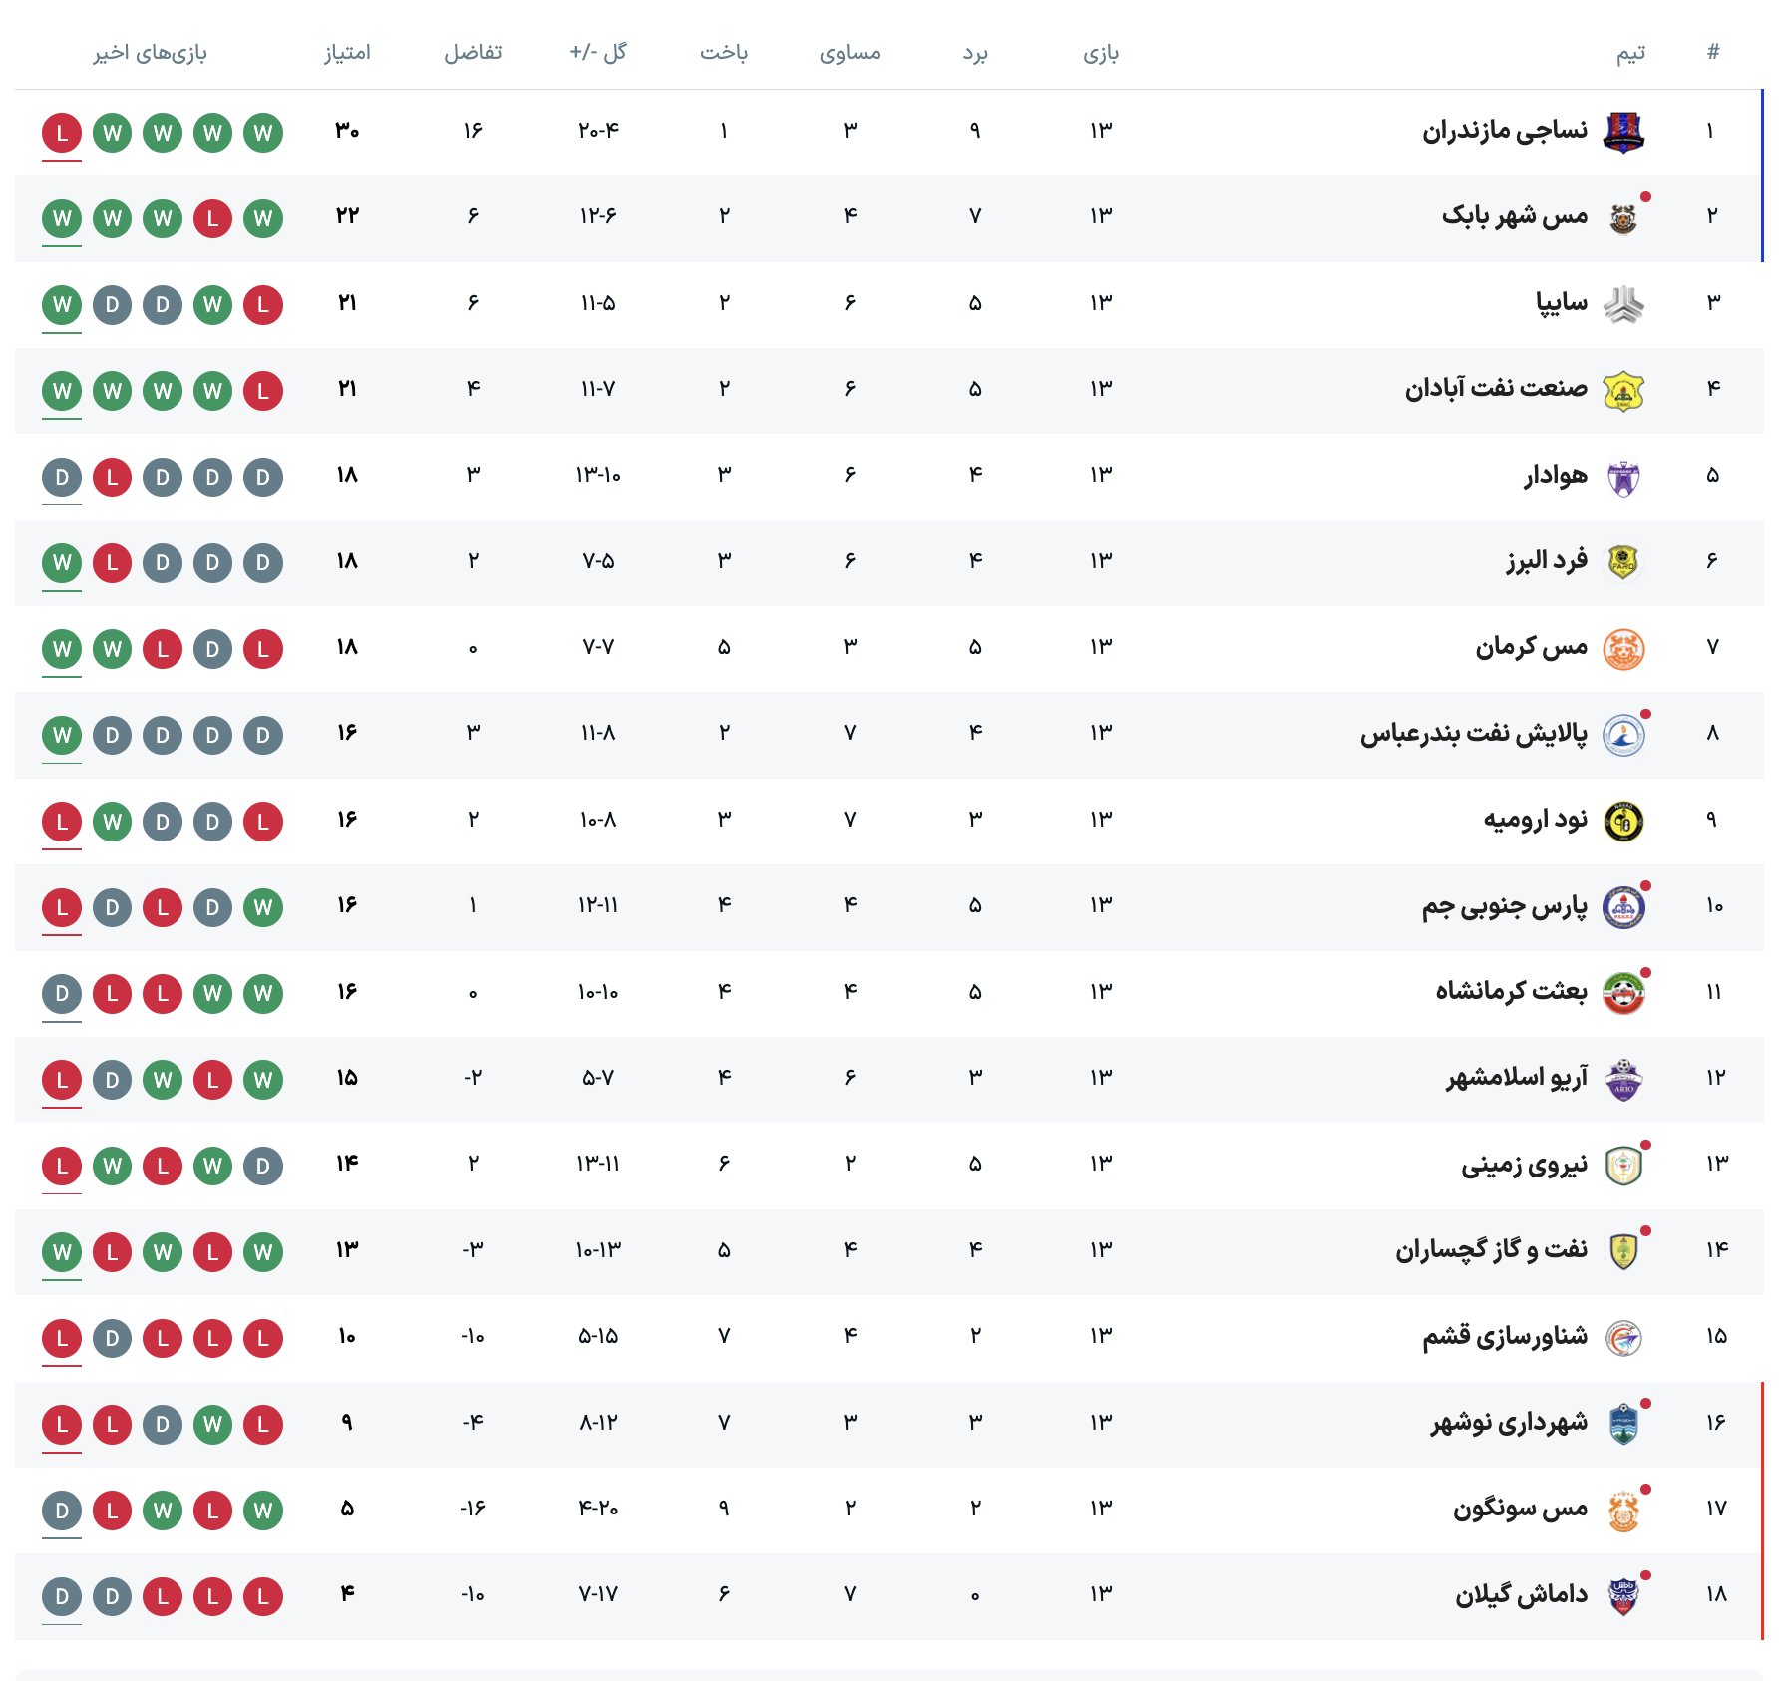Screen dimensions: 1783x1681
Task: Click the نود ارومیه team badge
Action: 1622,822
